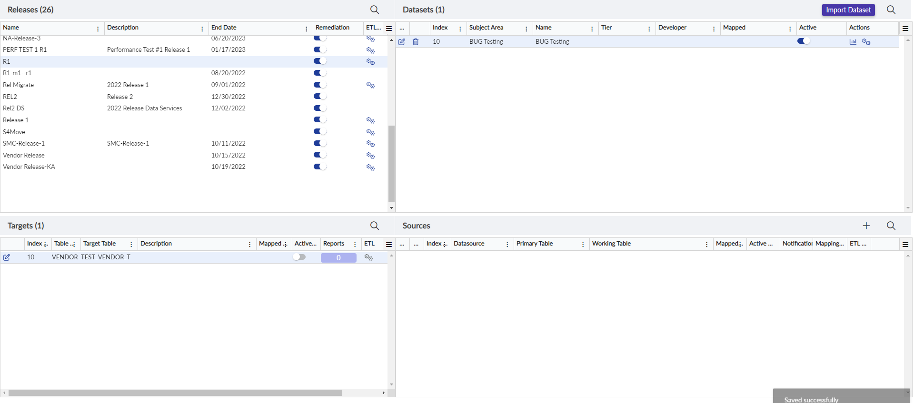This screenshot has width=914, height=403.
Task: Toggle Remediation for REL2
Action: click(x=320, y=96)
